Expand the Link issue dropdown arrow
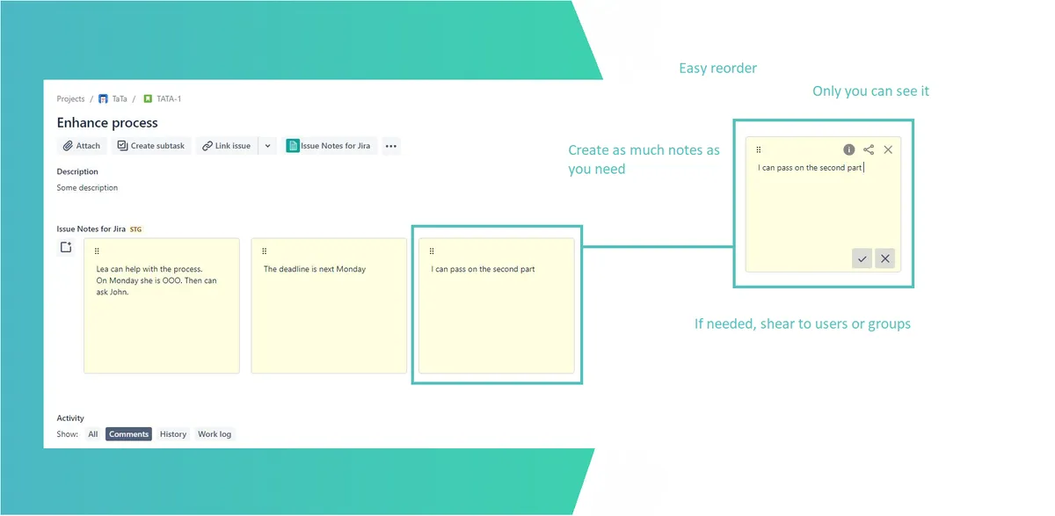The height and width of the screenshot is (516, 1055). click(x=267, y=146)
